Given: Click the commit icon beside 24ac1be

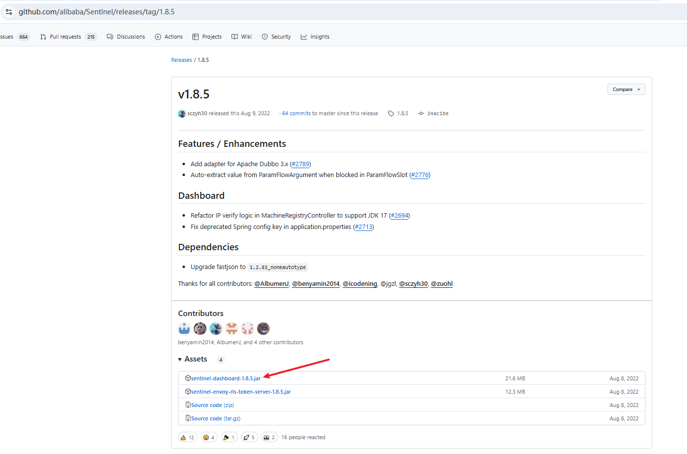Looking at the screenshot, I should coord(421,113).
